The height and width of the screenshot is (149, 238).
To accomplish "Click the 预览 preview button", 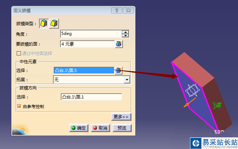I will pos(122,128).
